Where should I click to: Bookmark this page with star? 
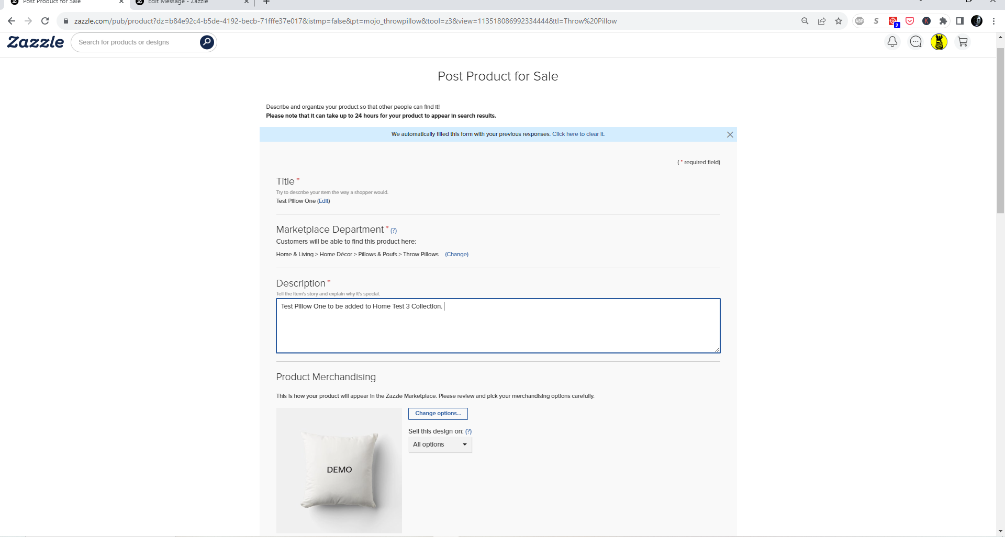pos(839,21)
